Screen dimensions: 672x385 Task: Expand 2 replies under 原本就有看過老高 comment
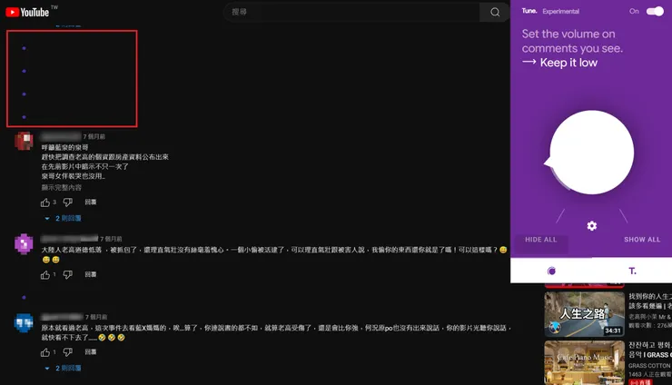(64, 369)
